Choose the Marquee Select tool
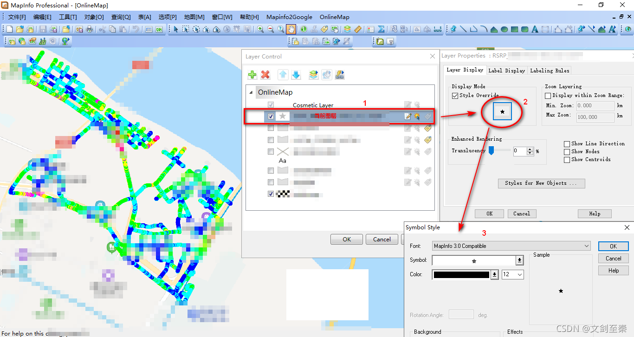Screen dimensions: 634x337 click(x=186, y=29)
